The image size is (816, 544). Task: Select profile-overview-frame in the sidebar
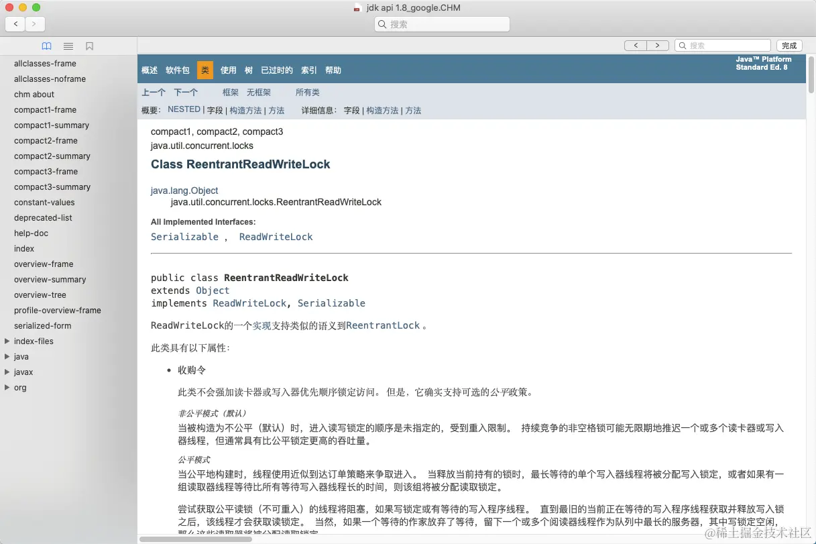click(x=58, y=311)
